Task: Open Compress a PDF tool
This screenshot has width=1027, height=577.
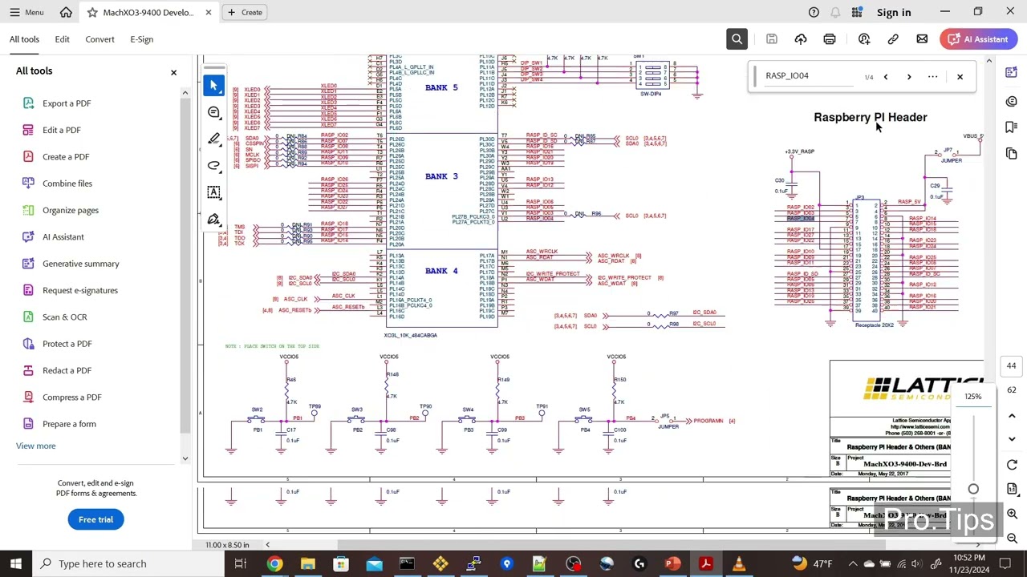Action: (72, 397)
